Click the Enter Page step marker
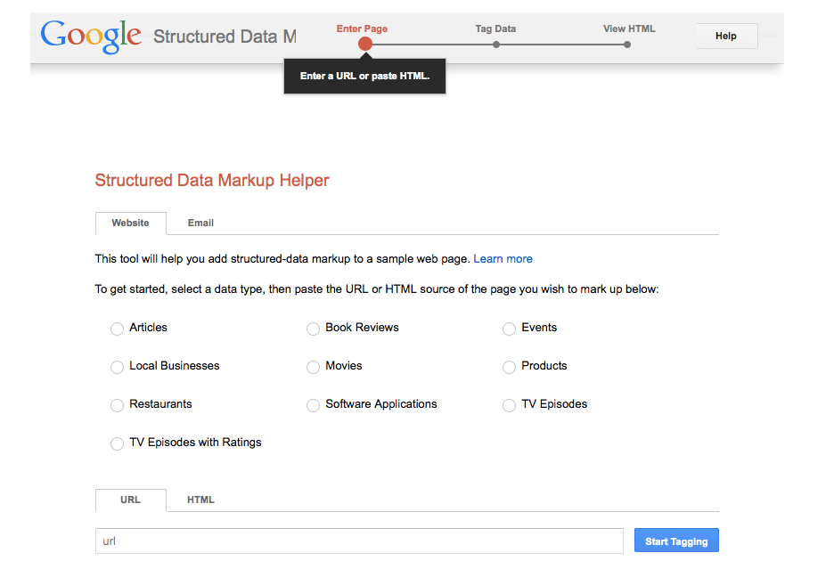 click(x=365, y=44)
